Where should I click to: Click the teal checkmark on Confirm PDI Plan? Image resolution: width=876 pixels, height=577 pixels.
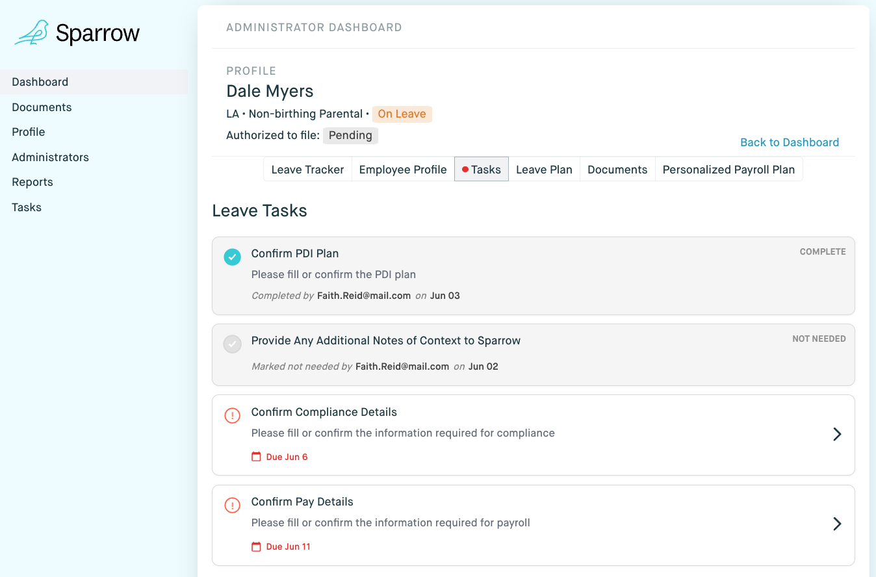tap(232, 257)
